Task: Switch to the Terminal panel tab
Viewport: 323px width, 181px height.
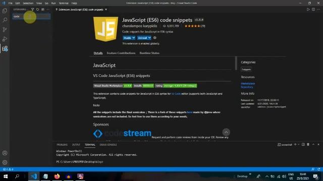Action: pyautogui.click(x=90, y=145)
